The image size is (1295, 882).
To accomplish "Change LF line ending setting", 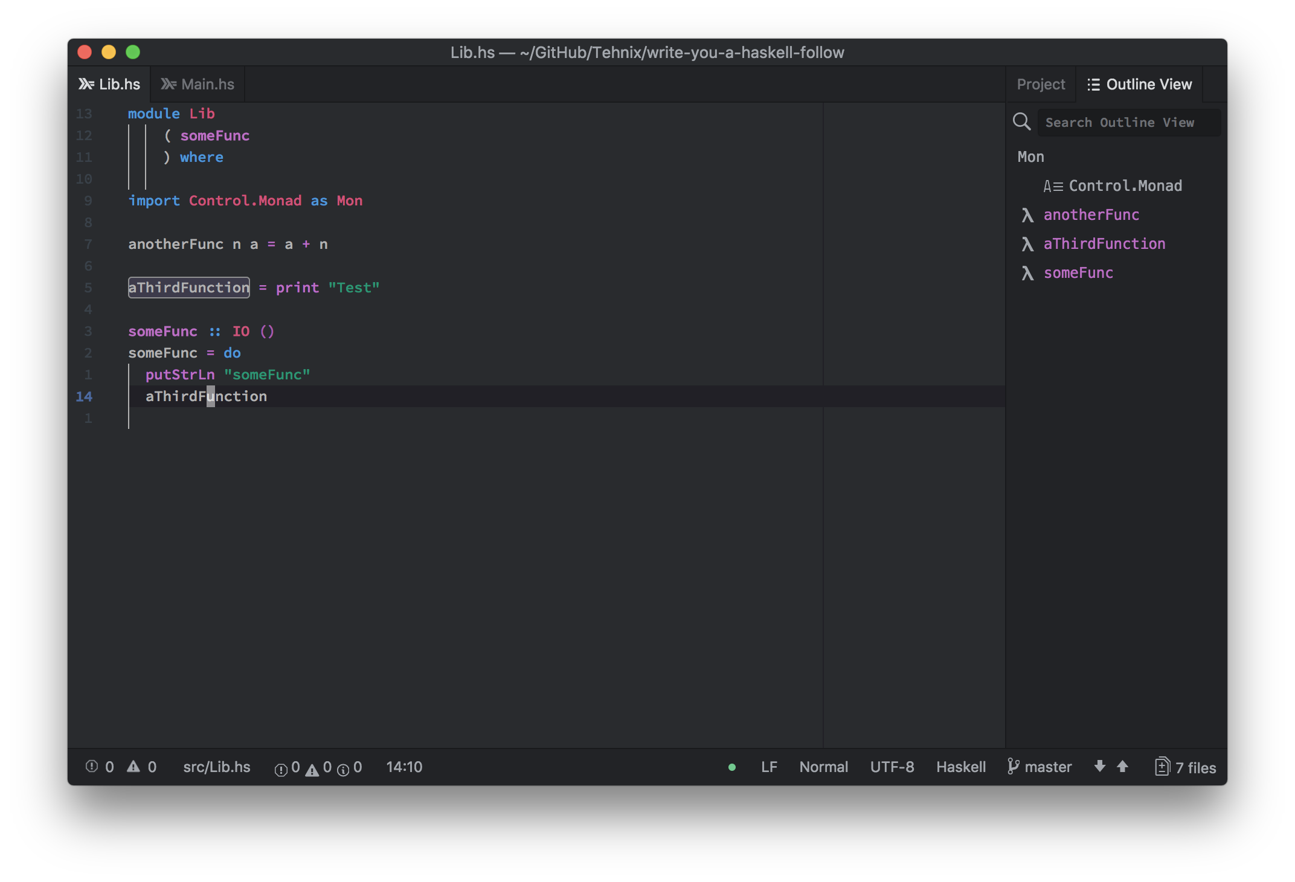I will click(769, 767).
